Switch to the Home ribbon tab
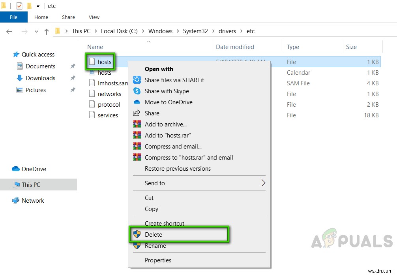397x275 pixels. [x=41, y=17]
